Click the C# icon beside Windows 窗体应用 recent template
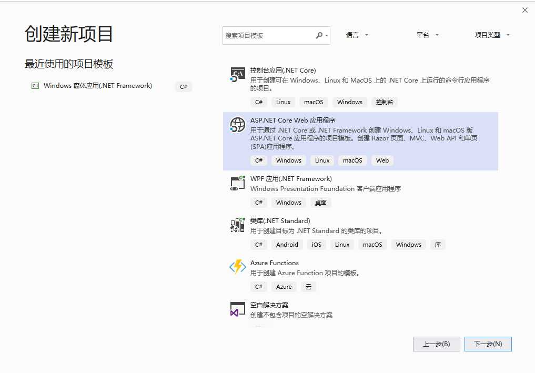 35,86
